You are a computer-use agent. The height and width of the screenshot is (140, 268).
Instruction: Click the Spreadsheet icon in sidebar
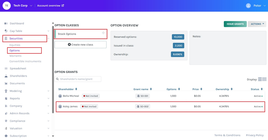[x=6, y=68]
